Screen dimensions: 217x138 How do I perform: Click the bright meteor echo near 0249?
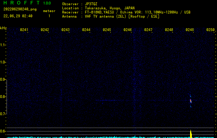click(x=190, y=101)
